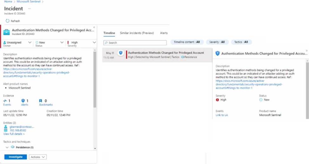This screenshot has width=309, height=164.
Task: Collapse the alert details pane chevron
Action: 307,51
